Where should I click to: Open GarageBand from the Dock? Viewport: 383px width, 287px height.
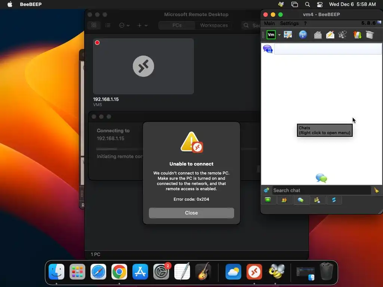click(x=203, y=271)
